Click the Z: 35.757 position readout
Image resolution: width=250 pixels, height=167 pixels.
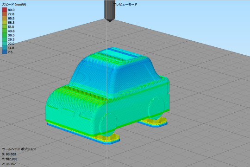coord(9,164)
